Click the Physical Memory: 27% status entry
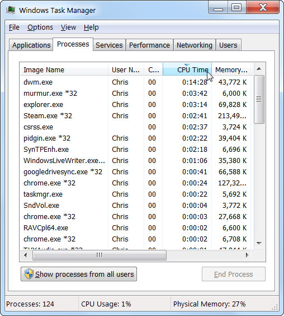Viewport: 284px width, 316px height. 210,304
